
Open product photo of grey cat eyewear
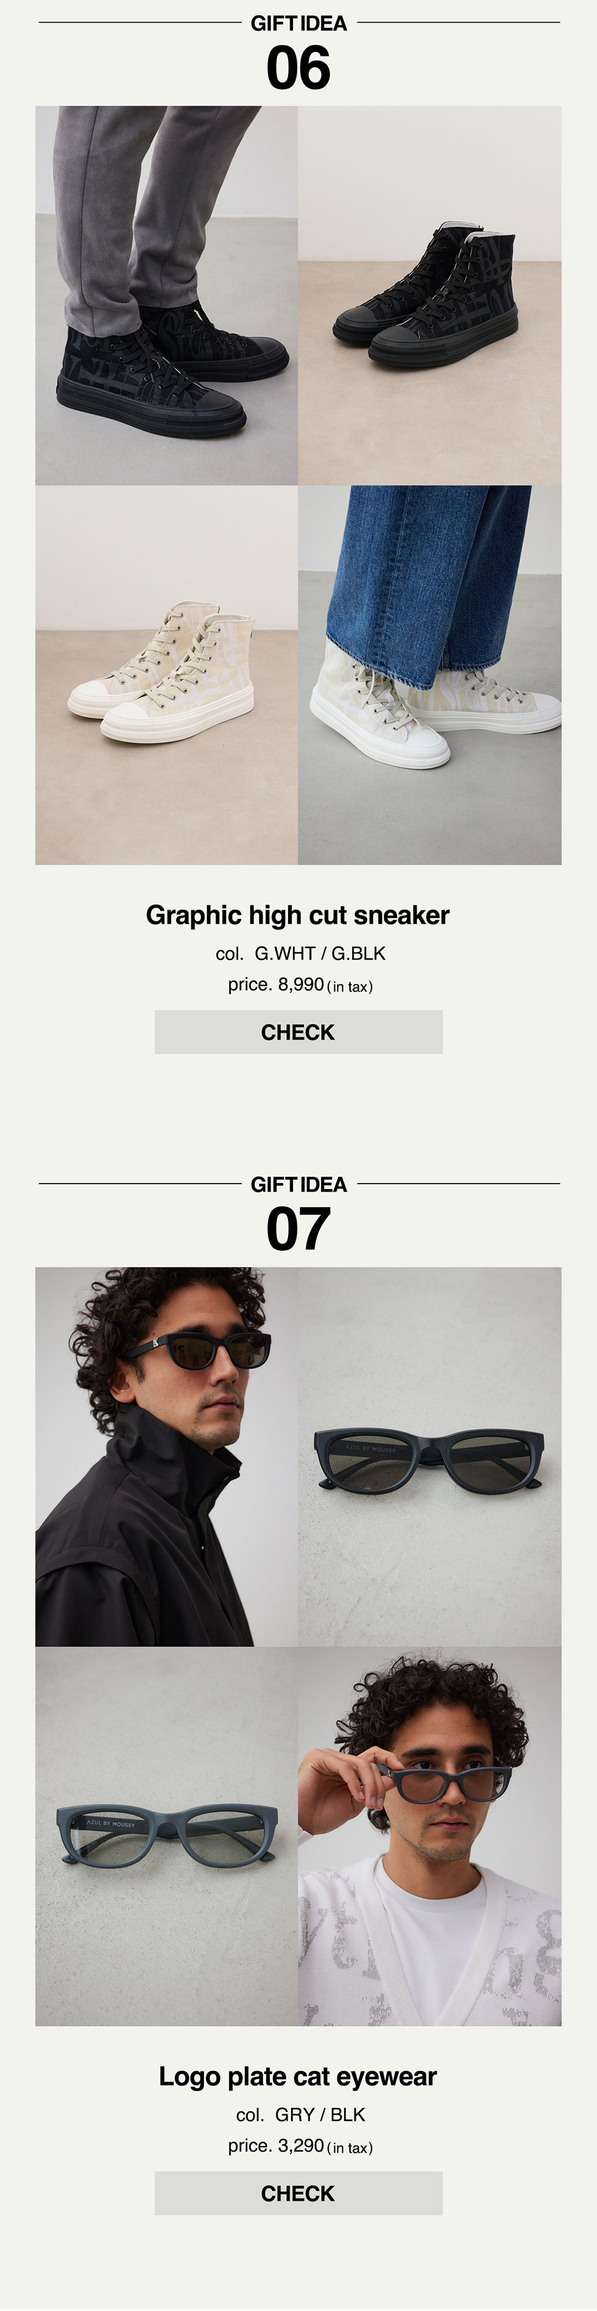[167, 1835]
